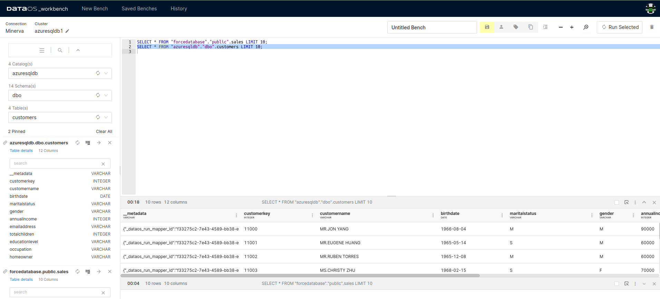Increase editor font size with plus icon
Screen dimensions: 660x299
click(x=572, y=27)
